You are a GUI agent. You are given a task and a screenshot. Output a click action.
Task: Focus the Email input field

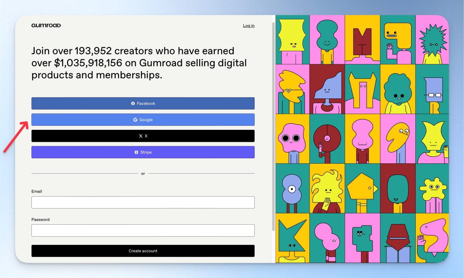click(x=143, y=202)
